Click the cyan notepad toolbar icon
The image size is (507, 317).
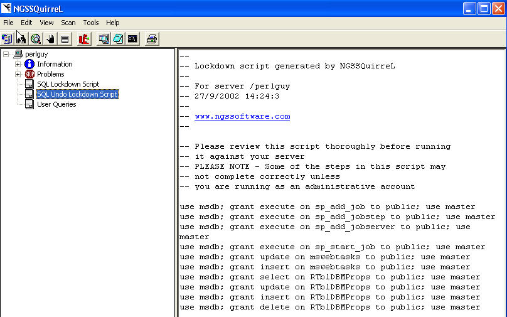point(119,39)
